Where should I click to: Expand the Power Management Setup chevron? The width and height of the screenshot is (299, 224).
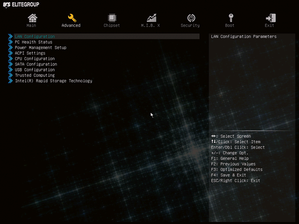[x=10, y=47]
